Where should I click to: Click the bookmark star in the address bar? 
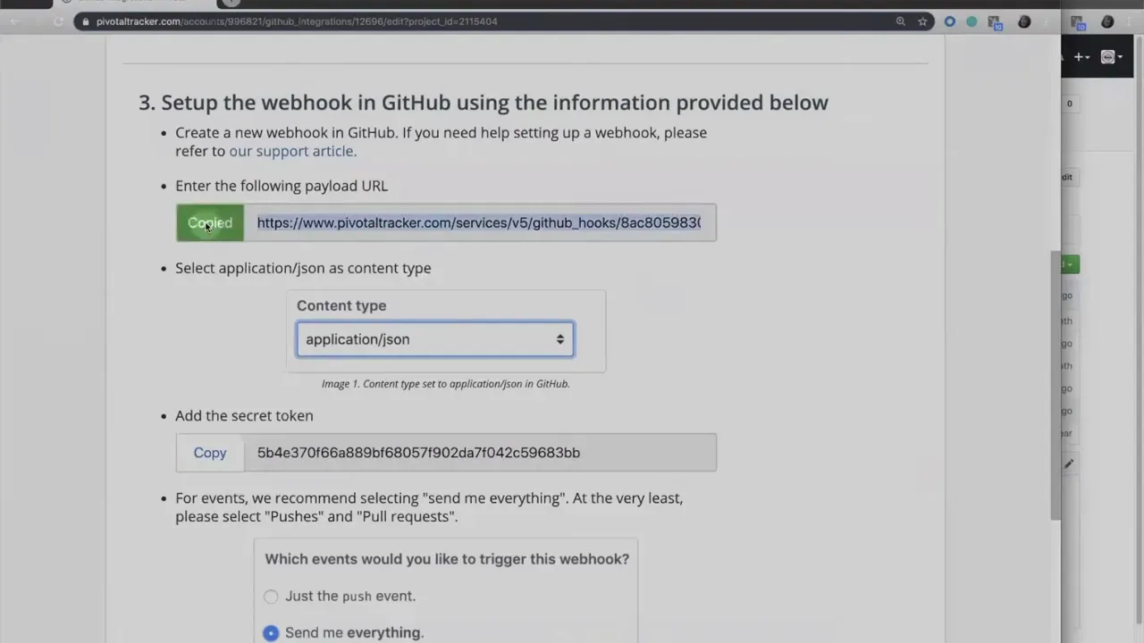tap(922, 21)
